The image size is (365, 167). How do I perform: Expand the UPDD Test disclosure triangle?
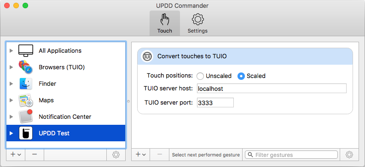(x=11, y=134)
